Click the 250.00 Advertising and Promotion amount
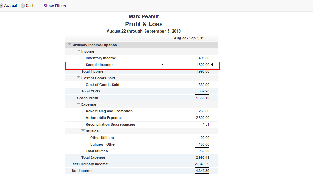The height and width of the screenshot is (196, 313). coord(204,111)
